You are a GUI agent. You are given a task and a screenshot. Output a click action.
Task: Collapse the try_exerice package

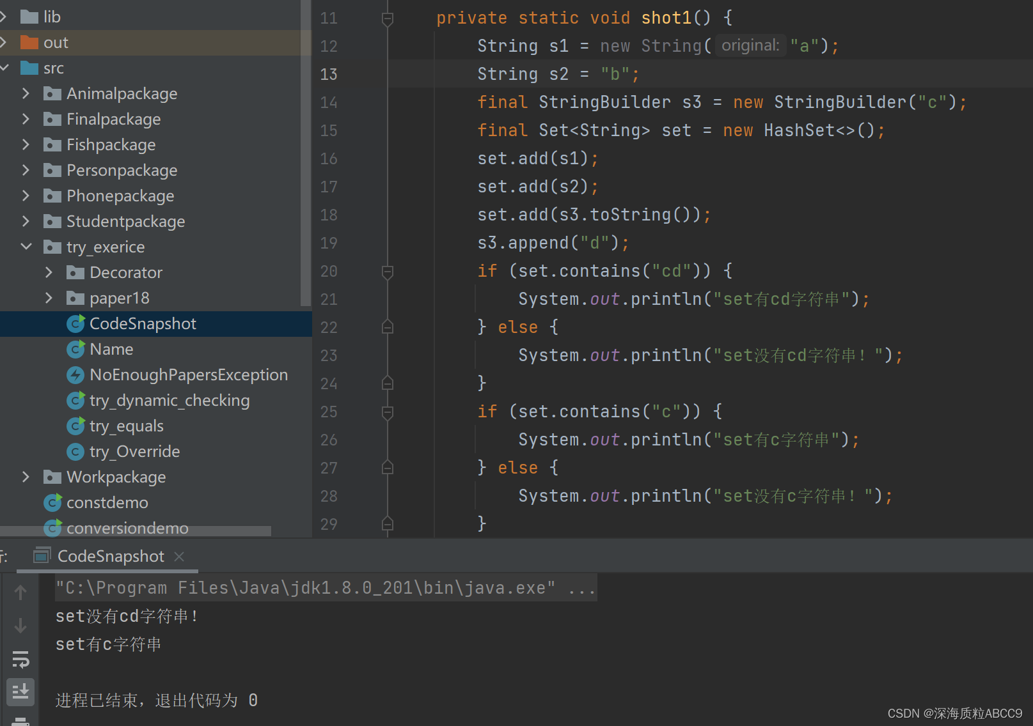pyautogui.click(x=26, y=247)
